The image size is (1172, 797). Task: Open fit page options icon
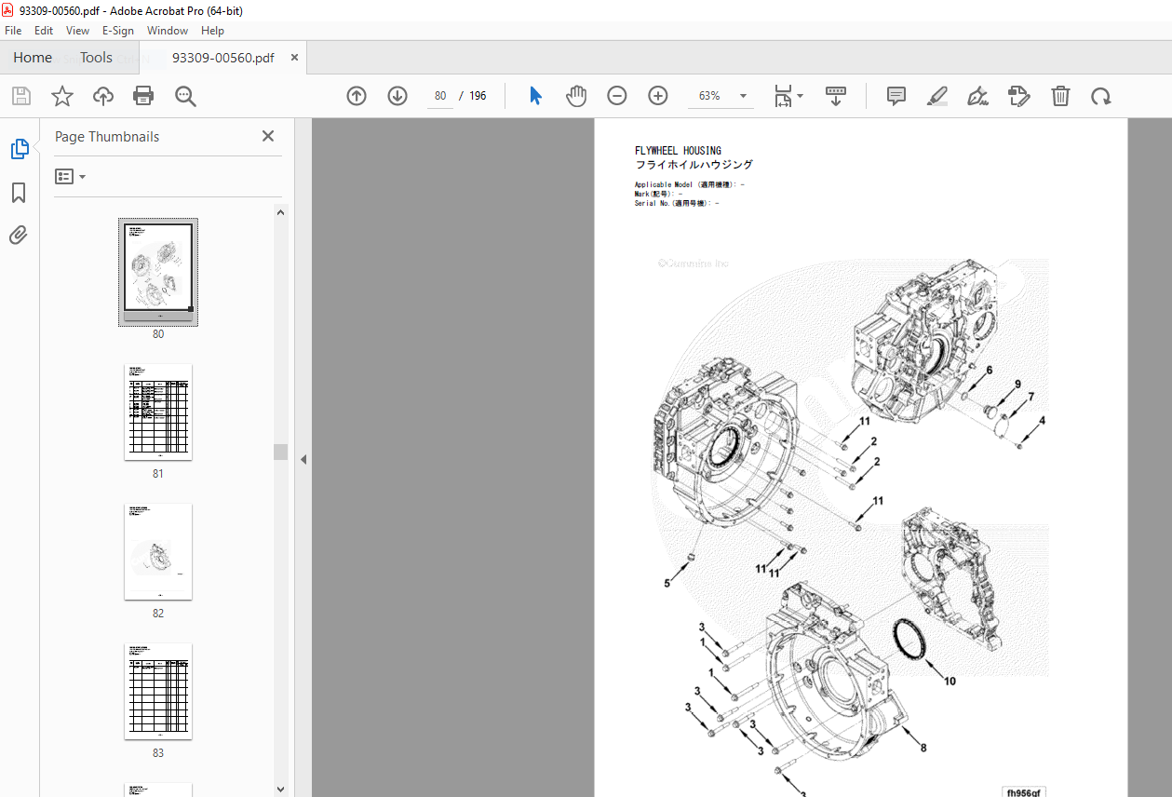pyautogui.click(x=783, y=96)
